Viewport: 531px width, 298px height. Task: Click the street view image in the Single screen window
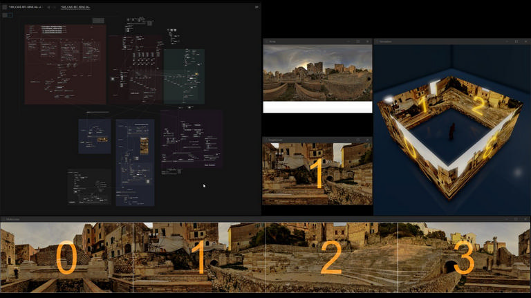point(317,174)
